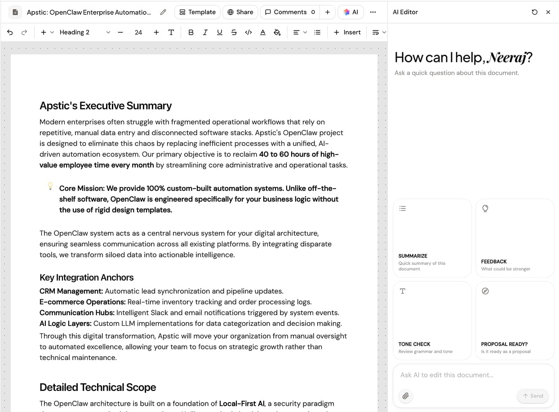559x412 pixels.
Task: Open the more options ellipsis menu
Action: 373,12
